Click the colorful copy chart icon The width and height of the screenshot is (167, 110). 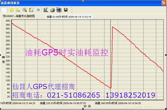(59, 10)
